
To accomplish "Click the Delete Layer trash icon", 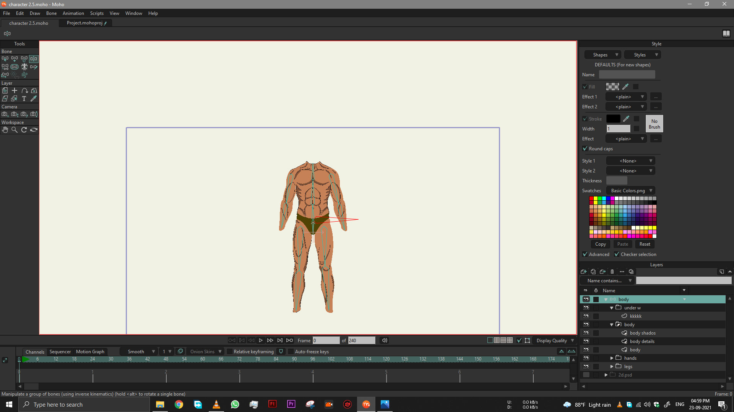I will (x=612, y=272).
